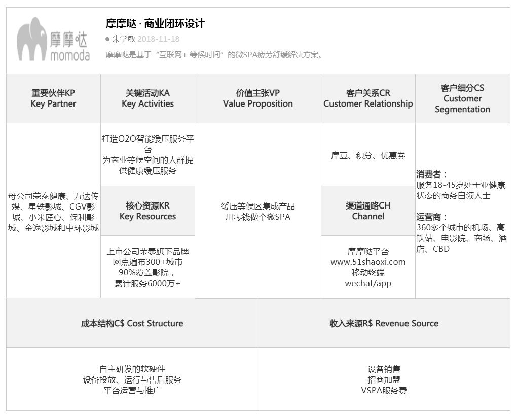Click the text 网点遍布300+城市

[147, 262]
